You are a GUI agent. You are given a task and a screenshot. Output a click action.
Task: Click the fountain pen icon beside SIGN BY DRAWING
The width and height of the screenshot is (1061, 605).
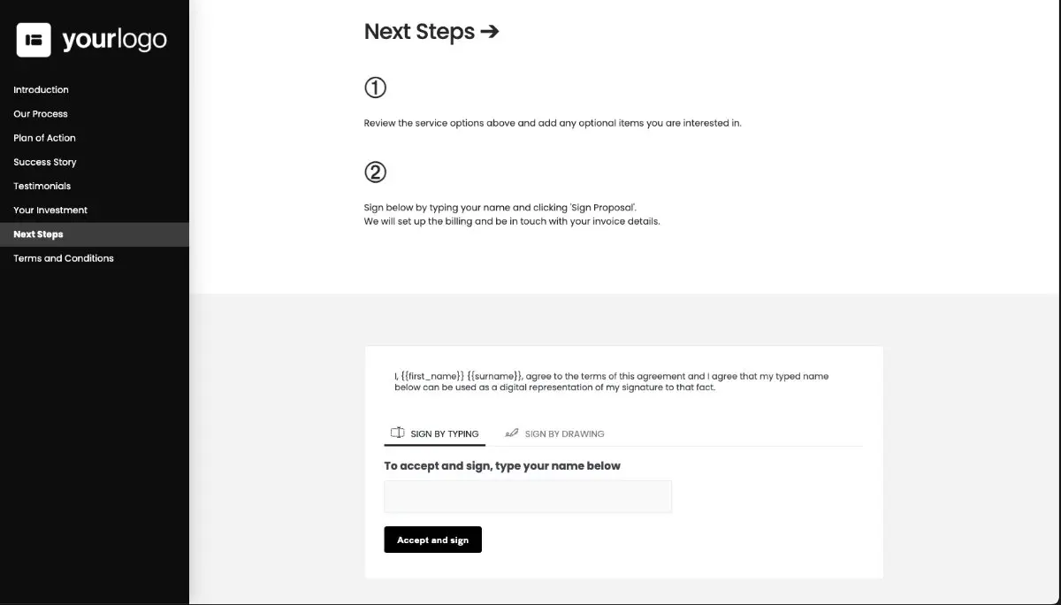[511, 433]
